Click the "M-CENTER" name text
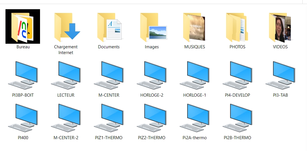The image size is (307, 151). (109, 95)
